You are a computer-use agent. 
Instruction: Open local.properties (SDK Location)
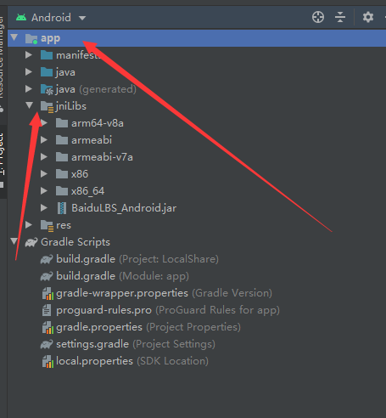point(132,361)
